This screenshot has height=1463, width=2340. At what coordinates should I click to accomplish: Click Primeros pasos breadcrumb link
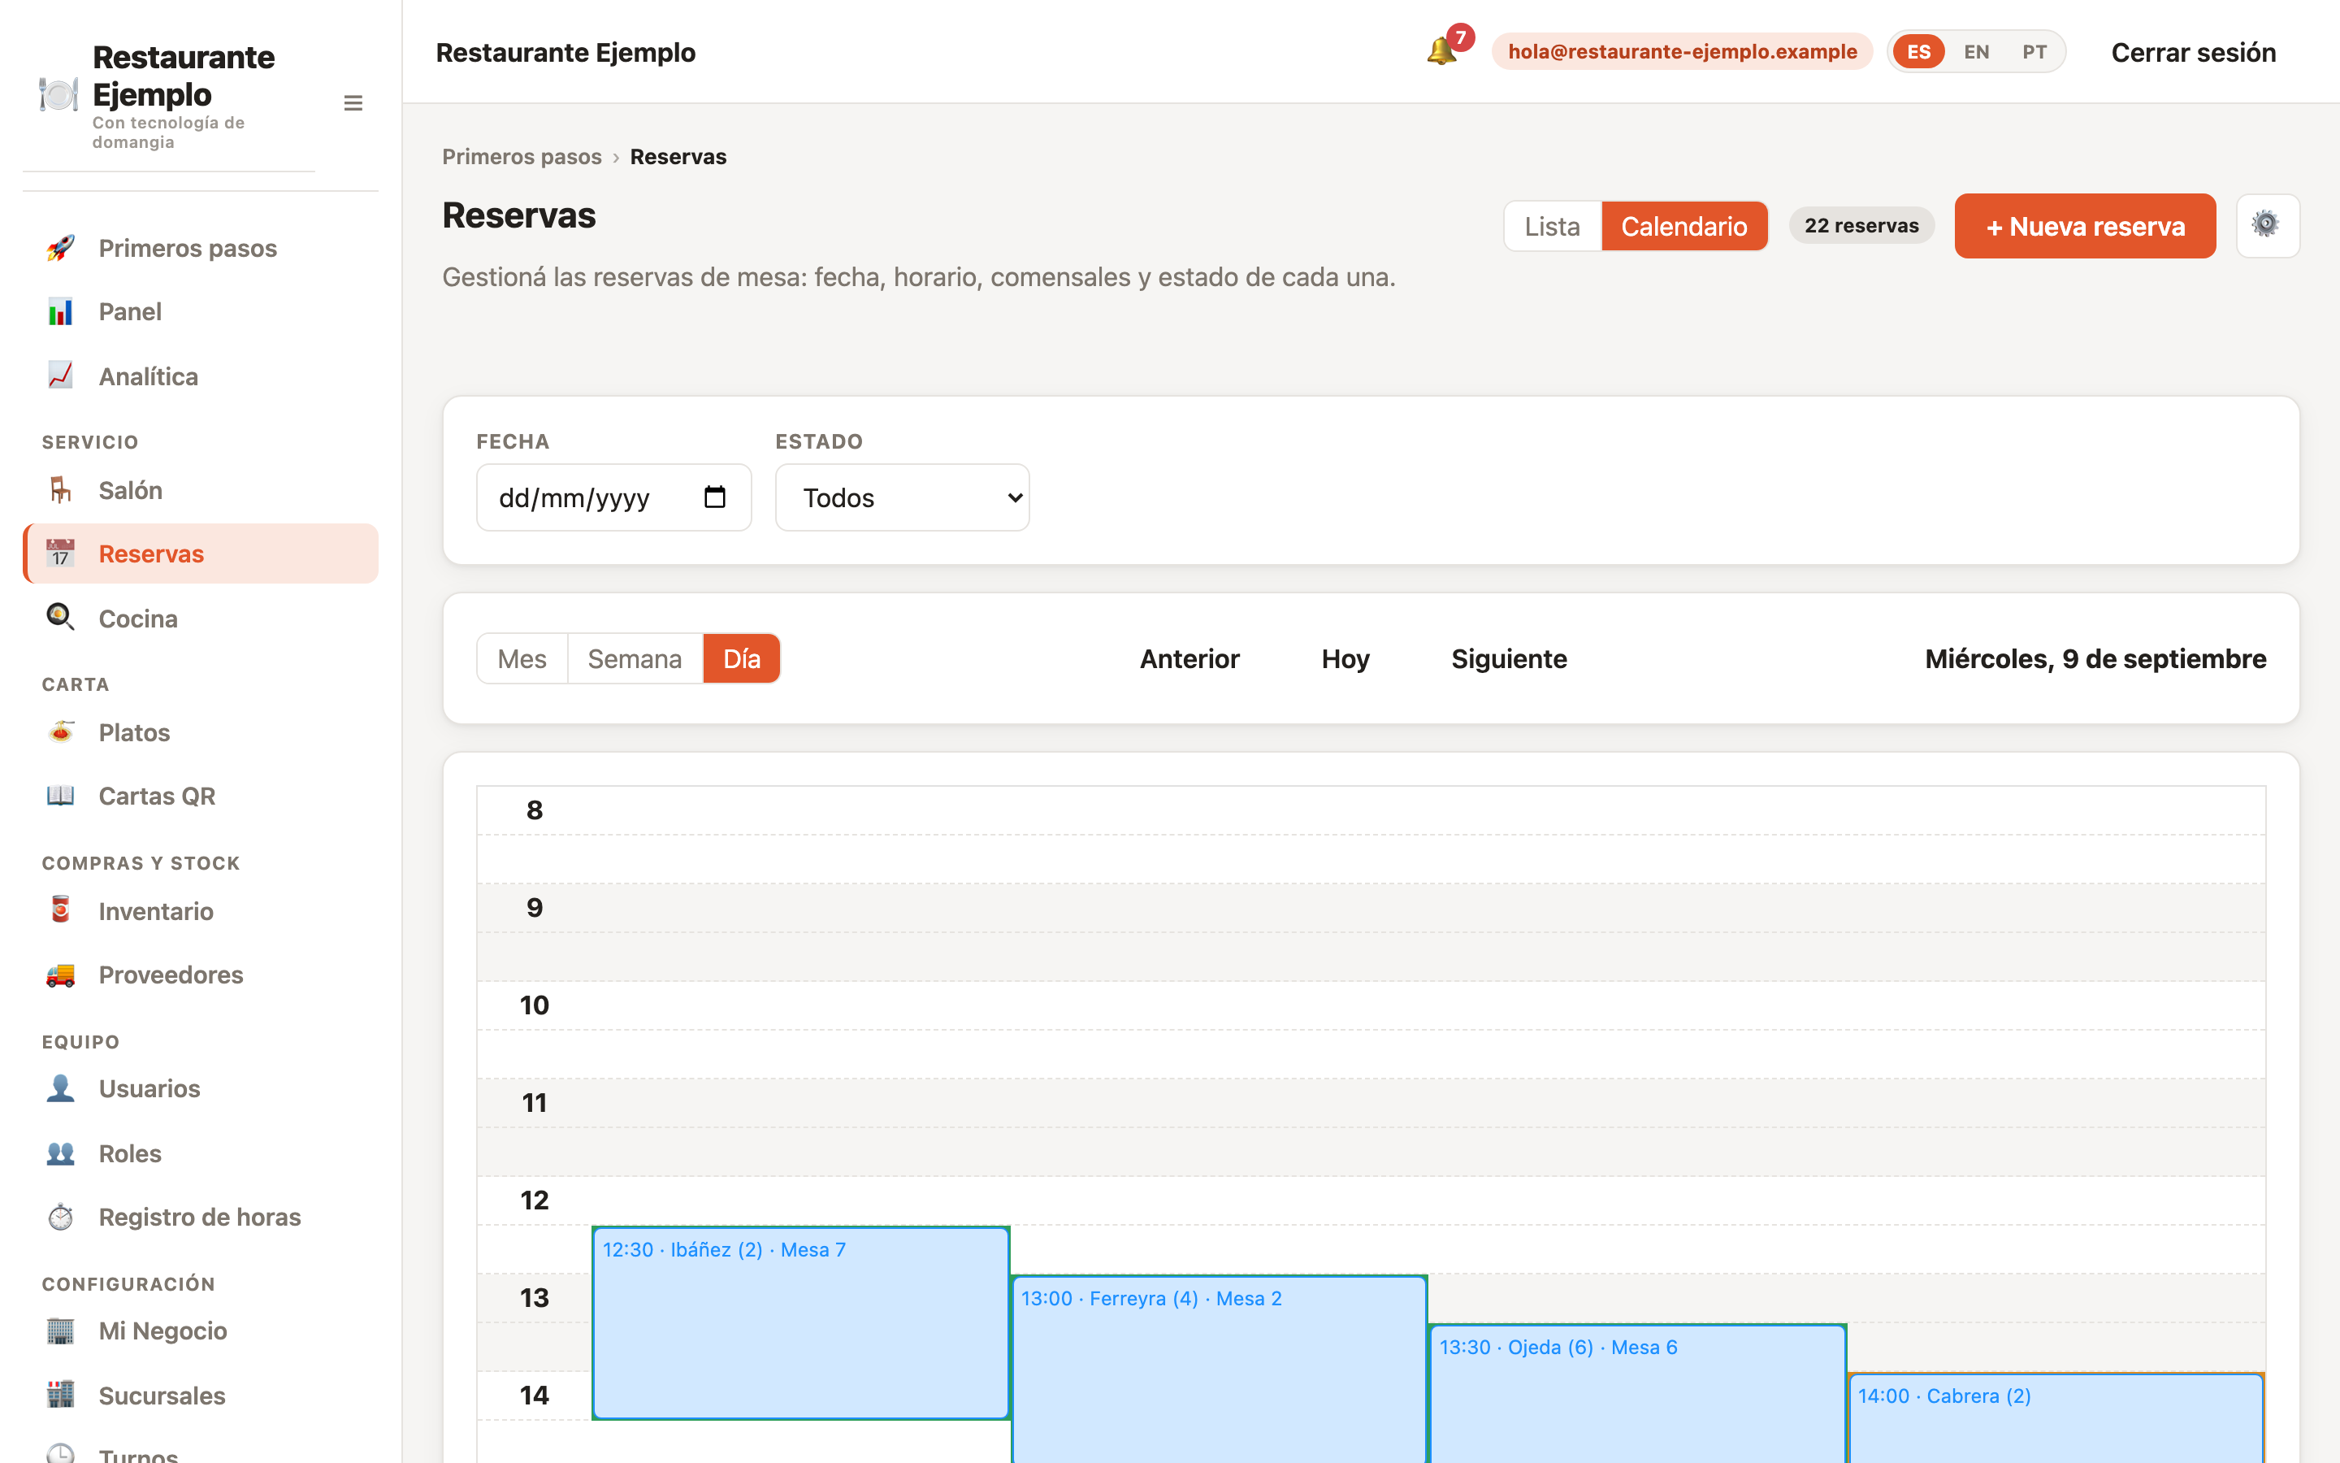click(x=521, y=157)
